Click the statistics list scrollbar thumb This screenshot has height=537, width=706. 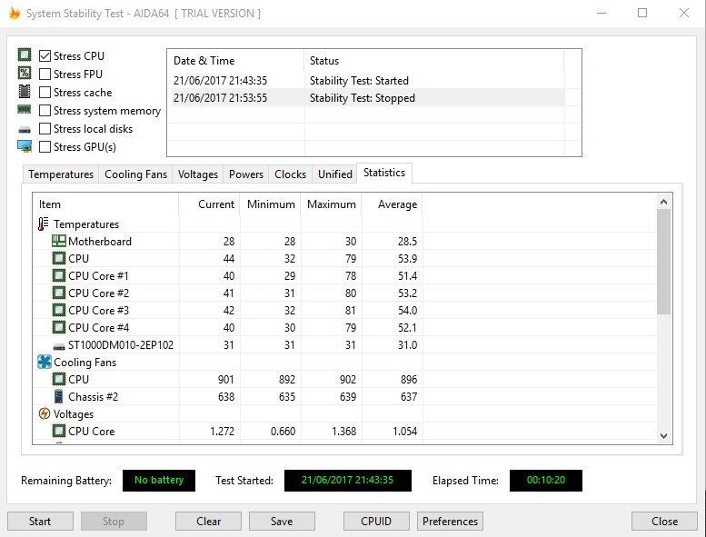coord(663,262)
